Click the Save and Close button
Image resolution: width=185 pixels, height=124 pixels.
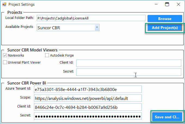pos(167,117)
